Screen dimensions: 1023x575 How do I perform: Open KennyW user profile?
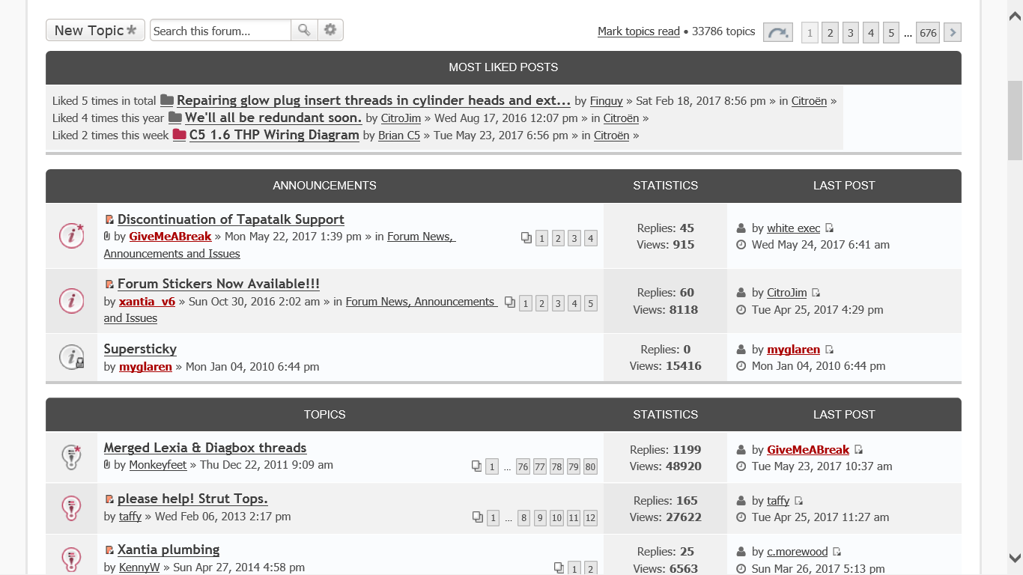139,568
